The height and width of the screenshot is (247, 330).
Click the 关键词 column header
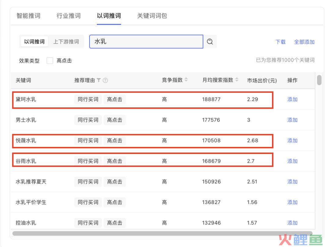(23, 80)
